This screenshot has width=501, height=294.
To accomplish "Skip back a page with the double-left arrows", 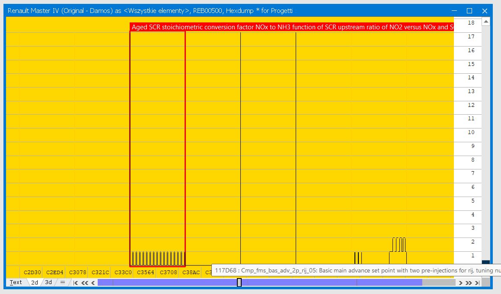I will click(x=85, y=282).
